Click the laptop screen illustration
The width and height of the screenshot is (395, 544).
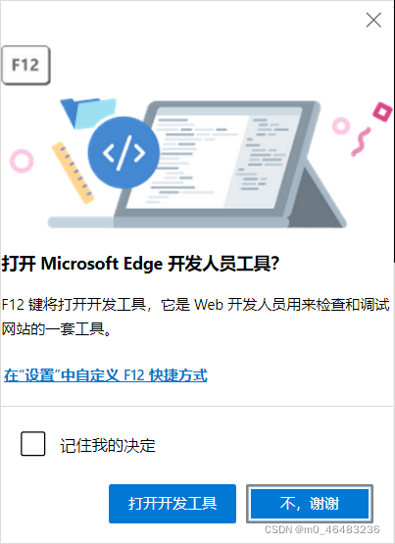click(x=215, y=158)
